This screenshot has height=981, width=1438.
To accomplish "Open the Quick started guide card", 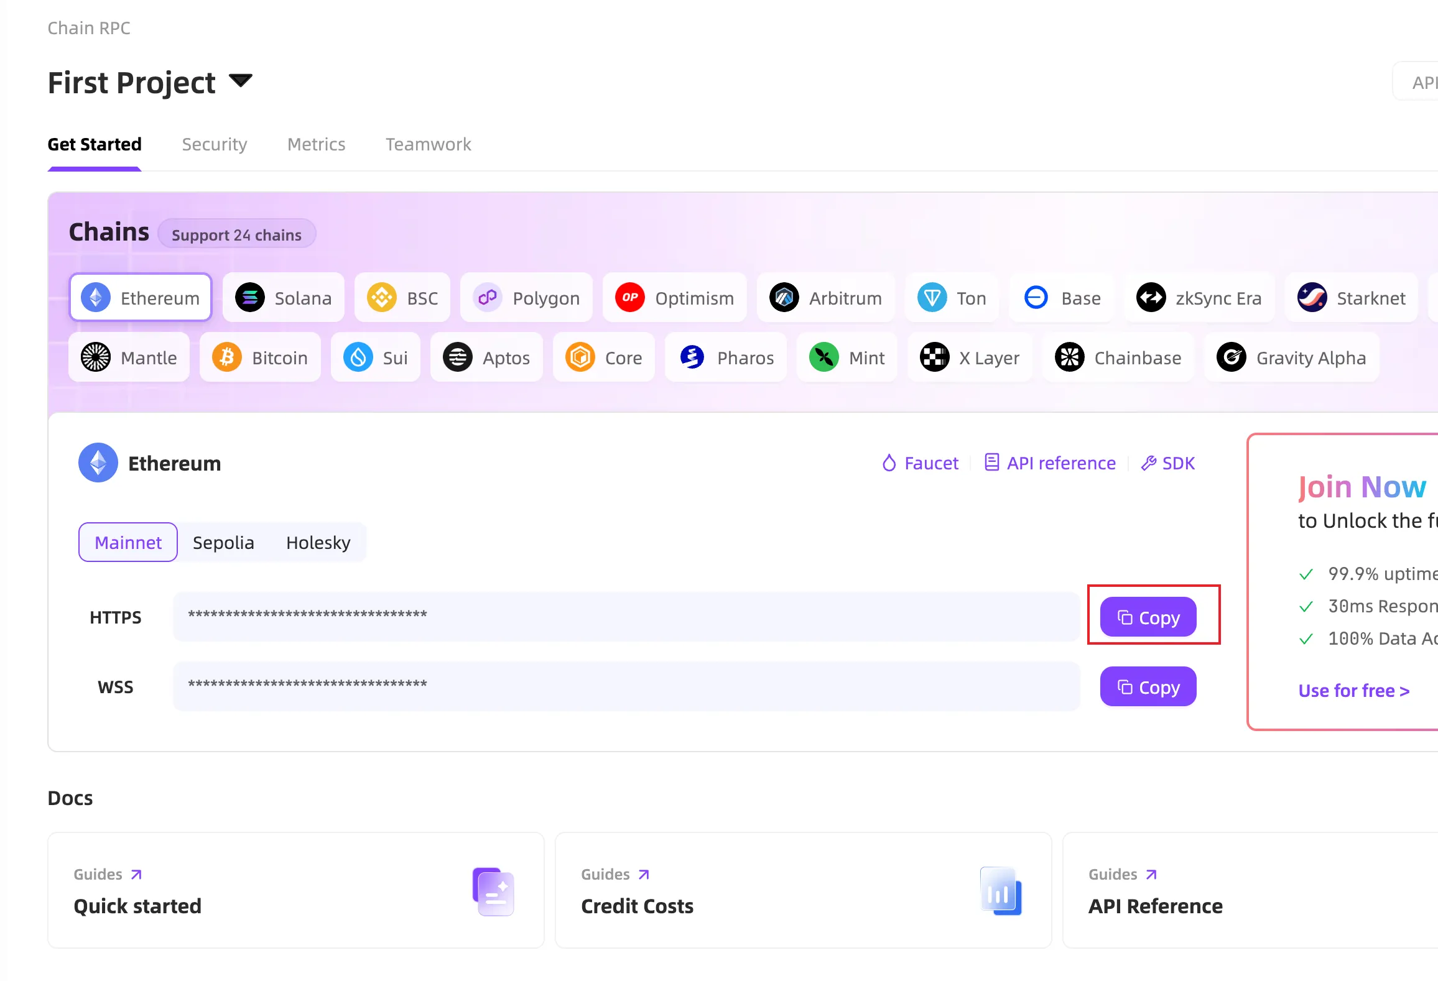I will 295,890.
